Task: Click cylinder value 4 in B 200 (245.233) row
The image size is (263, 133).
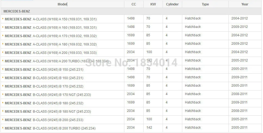Action: point(166,119)
